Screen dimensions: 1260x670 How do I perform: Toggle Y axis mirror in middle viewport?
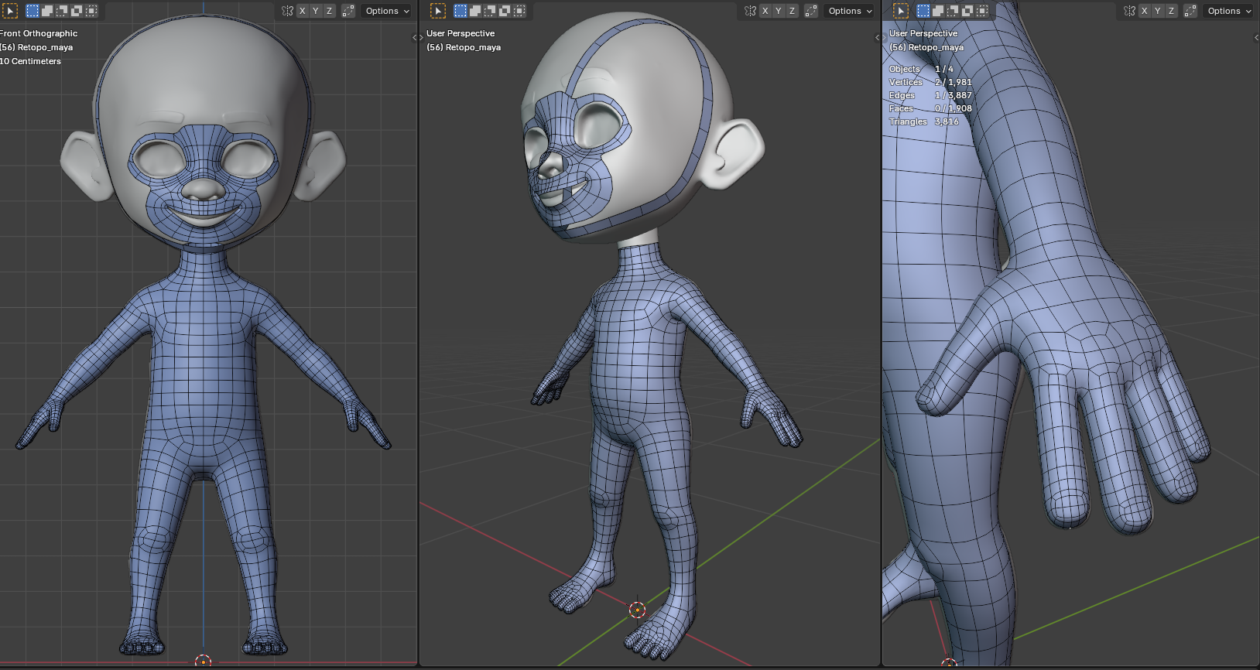point(779,11)
